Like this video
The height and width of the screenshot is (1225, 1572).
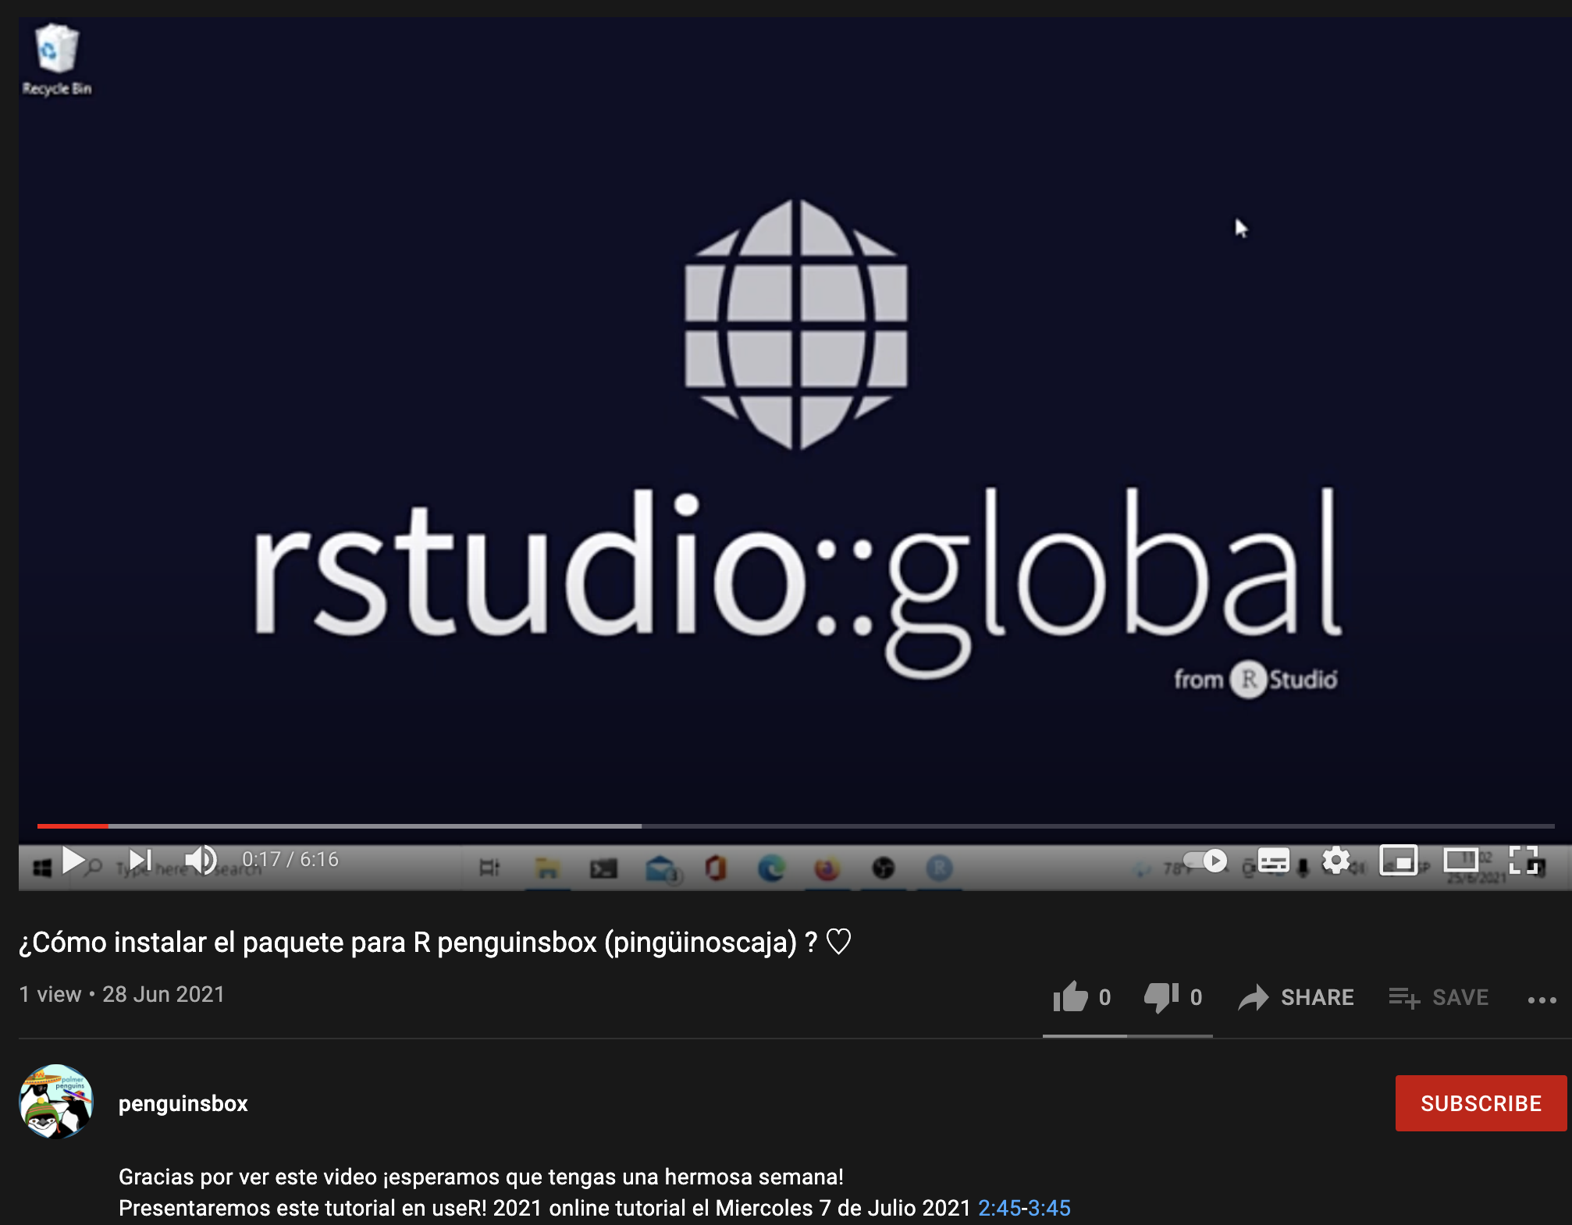click(x=1071, y=997)
